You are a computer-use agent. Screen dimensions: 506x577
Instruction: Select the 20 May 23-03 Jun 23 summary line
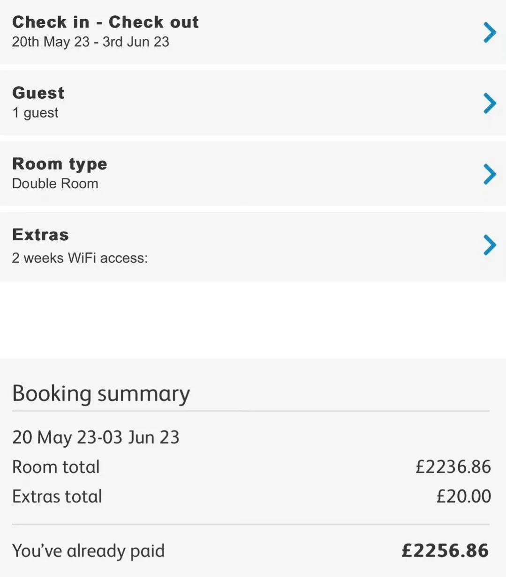click(96, 437)
